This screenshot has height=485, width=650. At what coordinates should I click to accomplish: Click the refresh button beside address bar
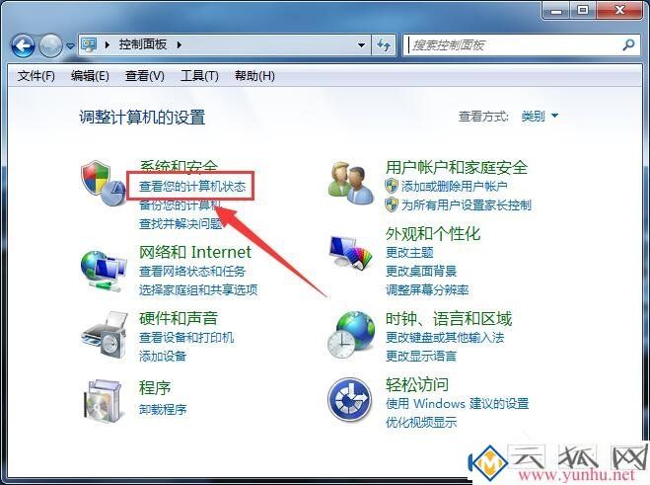384,44
